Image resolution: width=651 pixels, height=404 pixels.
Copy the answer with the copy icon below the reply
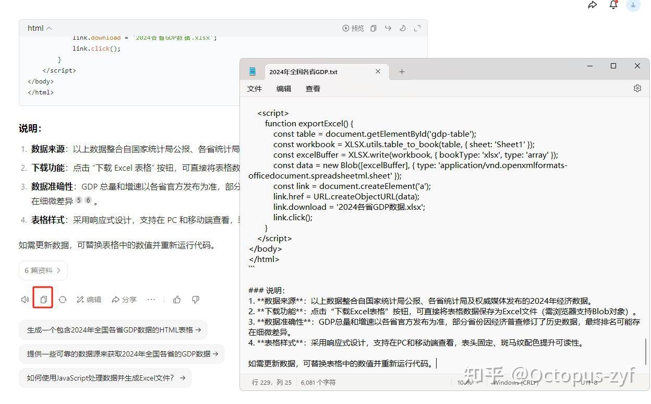pyautogui.click(x=43, y=300)
